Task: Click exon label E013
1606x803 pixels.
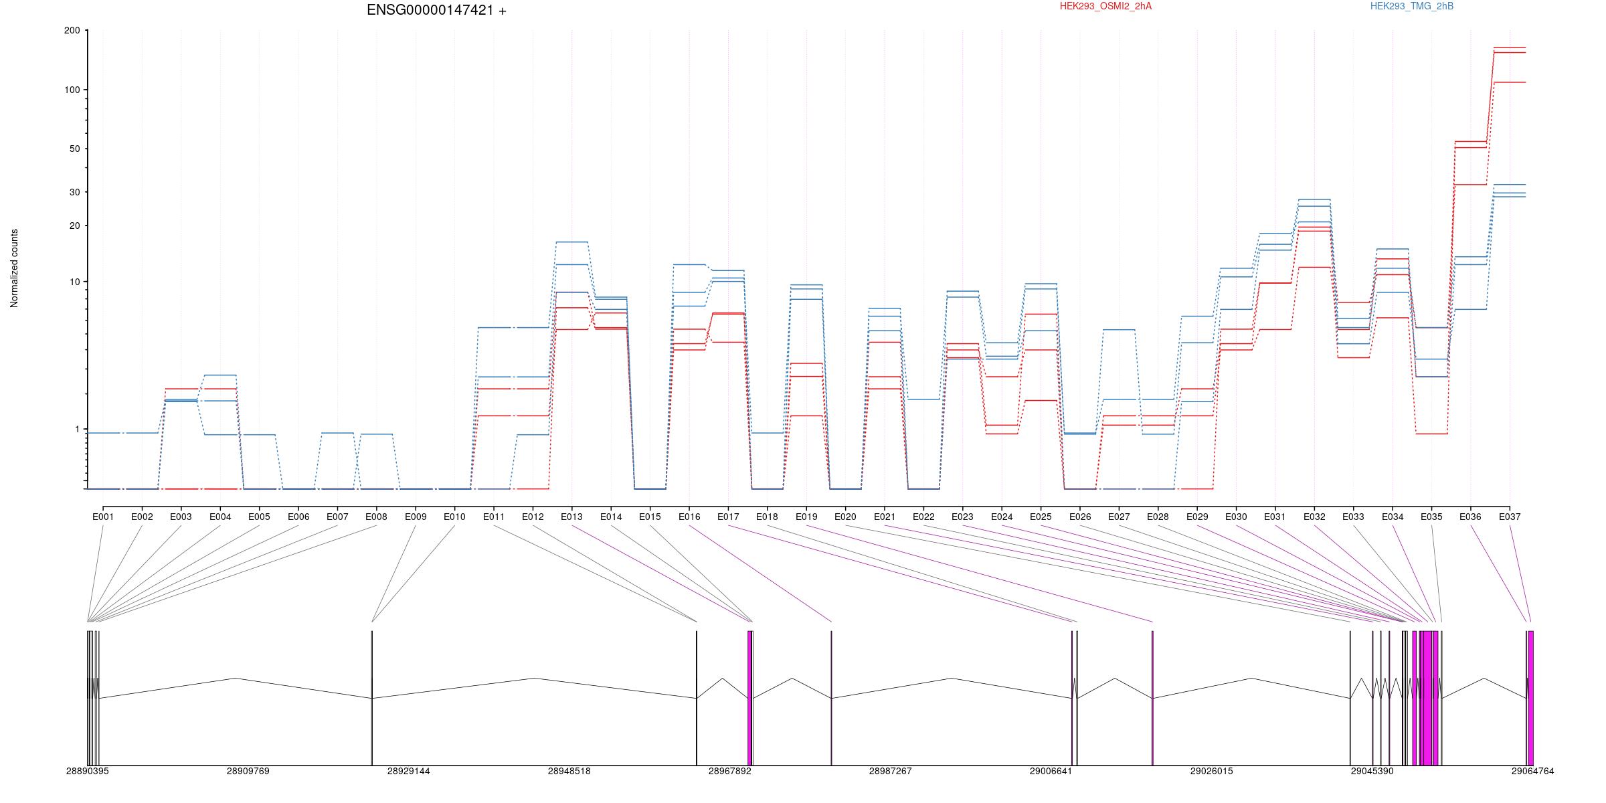Action: click(x=571, y=517)
